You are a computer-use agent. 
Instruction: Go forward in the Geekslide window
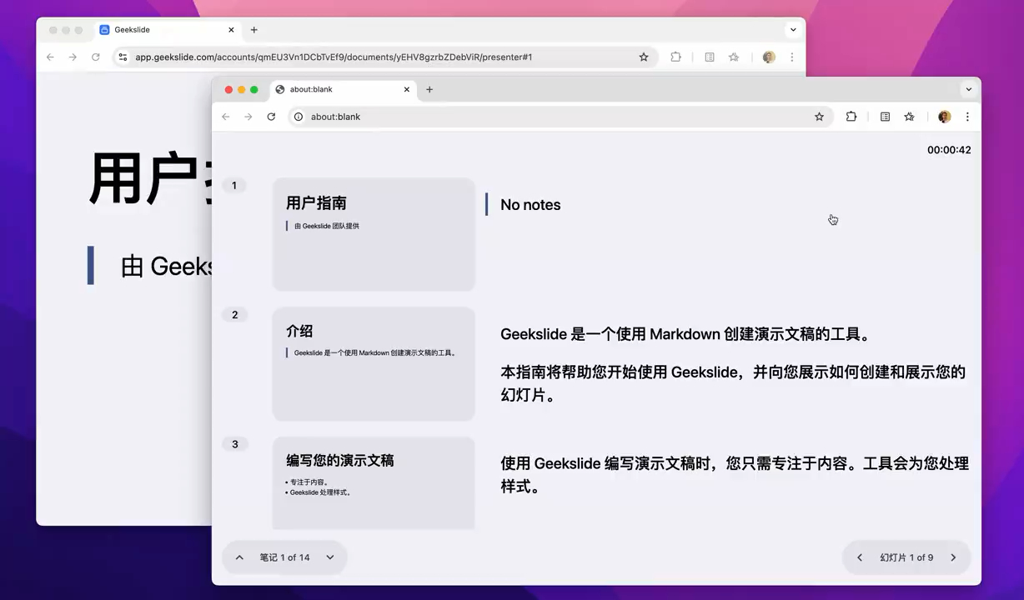click(x=73, y=57)
